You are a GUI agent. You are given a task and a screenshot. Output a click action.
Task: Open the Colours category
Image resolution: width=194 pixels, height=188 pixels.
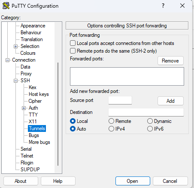(28, 53)
